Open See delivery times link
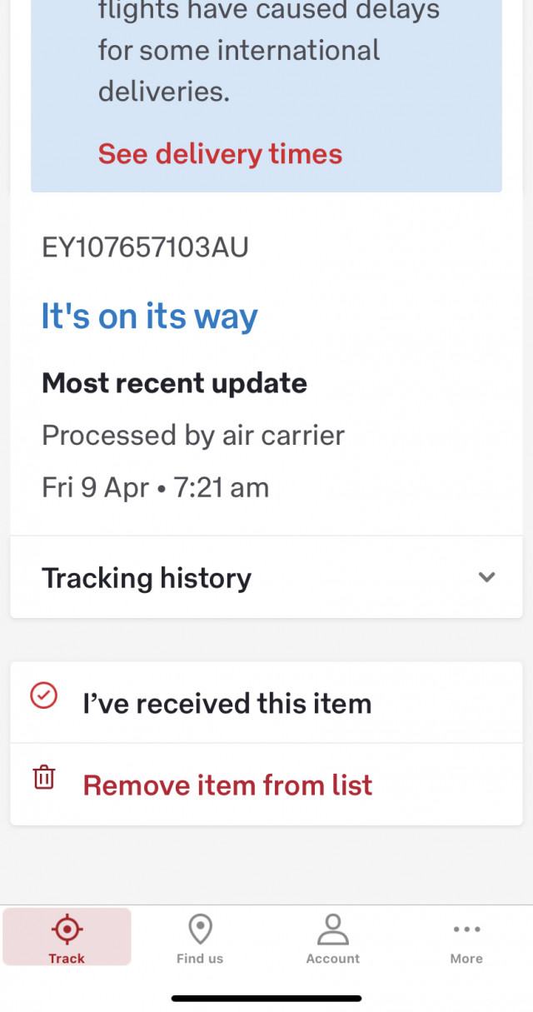Image resolution: width=533 pixels, height=1012 pixels. [220, 154]
